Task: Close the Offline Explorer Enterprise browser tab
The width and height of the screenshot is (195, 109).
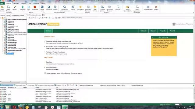Action: tap(43, 15)
